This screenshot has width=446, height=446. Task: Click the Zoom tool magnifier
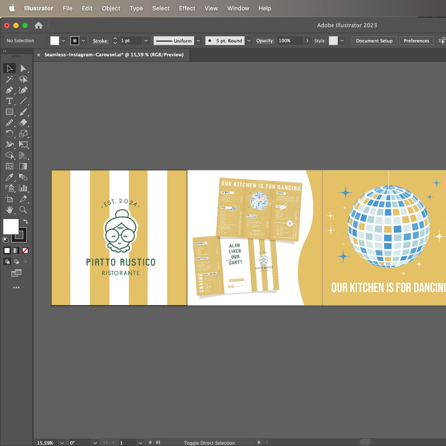(23, 210)
